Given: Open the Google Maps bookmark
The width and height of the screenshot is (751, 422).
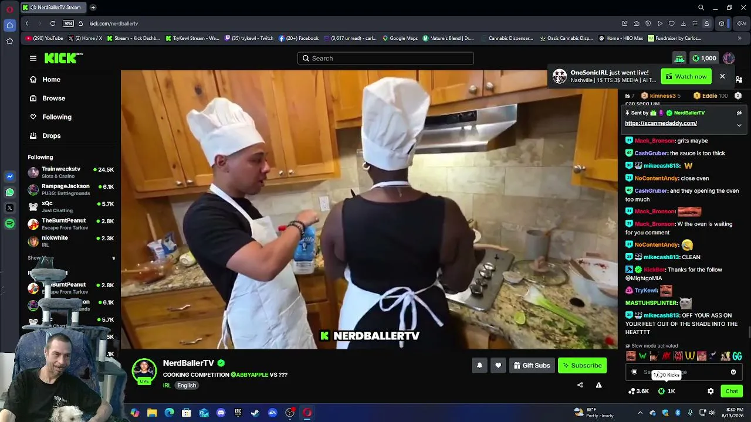Looking at the screenshot, I should (x=400, y=38).
